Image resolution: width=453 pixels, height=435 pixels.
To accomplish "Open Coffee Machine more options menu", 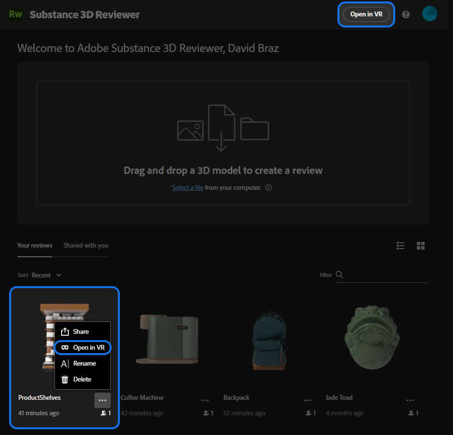I will pyautogui.click(x=205, y=400).
